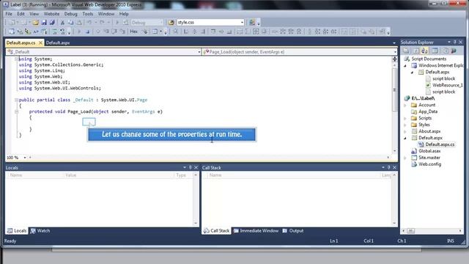Select the Styles folder
This screenshot has height=264, width=469.
point(424,125)
